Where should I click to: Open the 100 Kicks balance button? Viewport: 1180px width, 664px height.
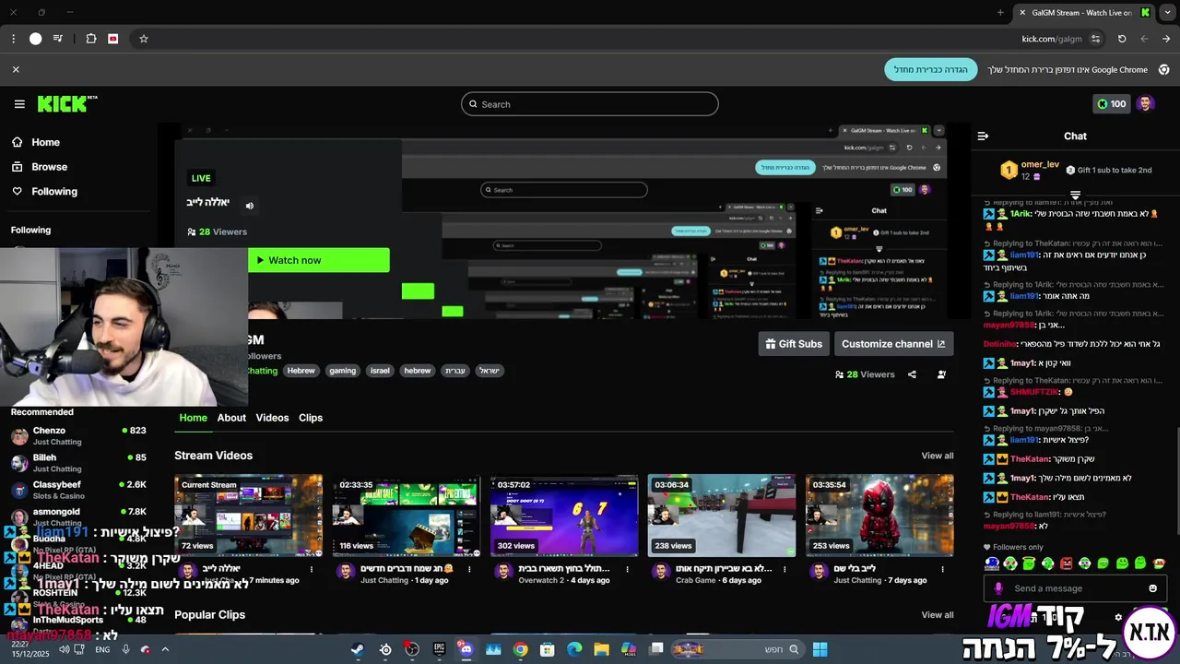click(x=1111, y=104)
